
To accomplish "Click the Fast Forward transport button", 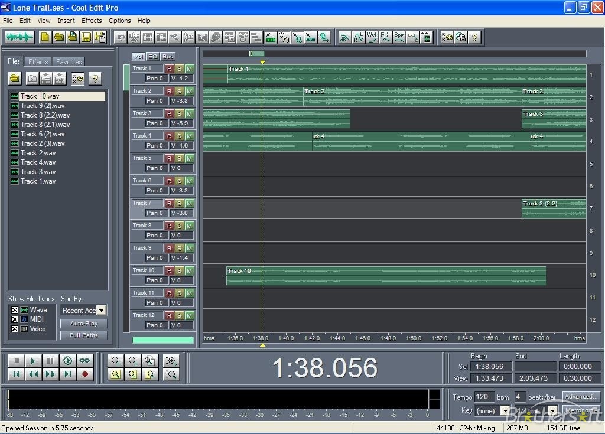I will coord(50,374).
